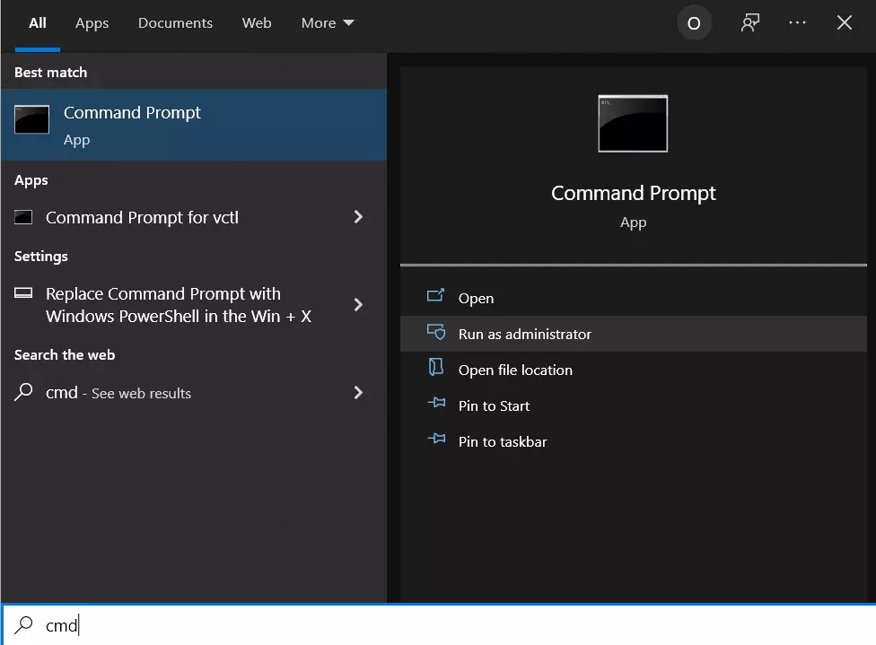Choose Run as administrator text
The image size is (876, 645).
(525, 334)
